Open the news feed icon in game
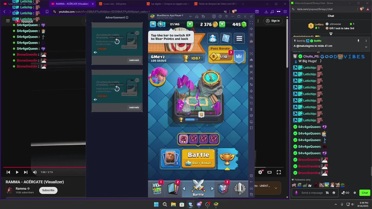Viewport: 372px width, 209px height. pyautogui.click(x=226, y=38)
